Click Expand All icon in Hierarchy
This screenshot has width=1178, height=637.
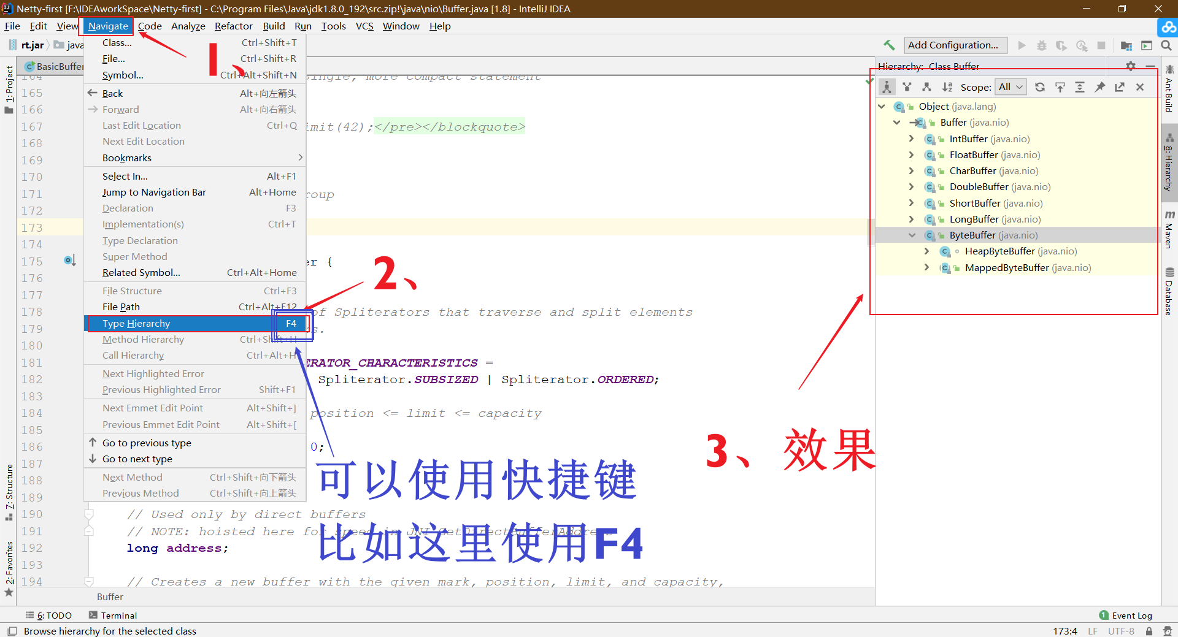point(1080,87)
